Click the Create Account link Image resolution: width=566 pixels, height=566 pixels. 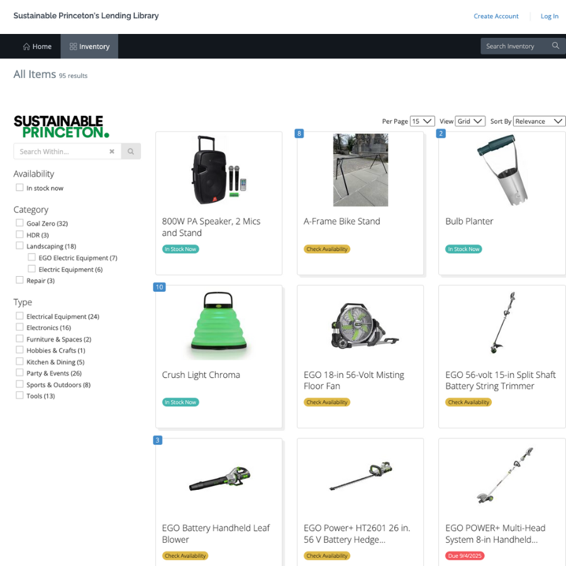click(496, 16)
